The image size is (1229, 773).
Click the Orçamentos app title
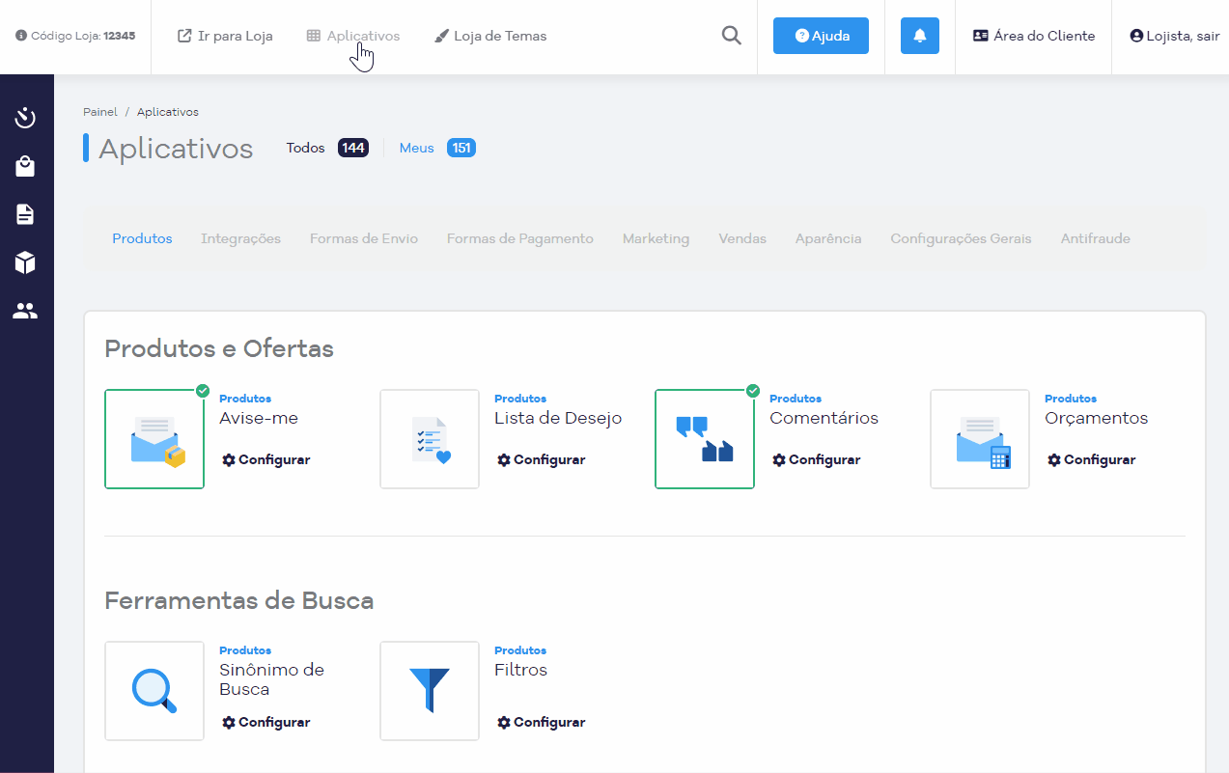(x=1097, y=418)
